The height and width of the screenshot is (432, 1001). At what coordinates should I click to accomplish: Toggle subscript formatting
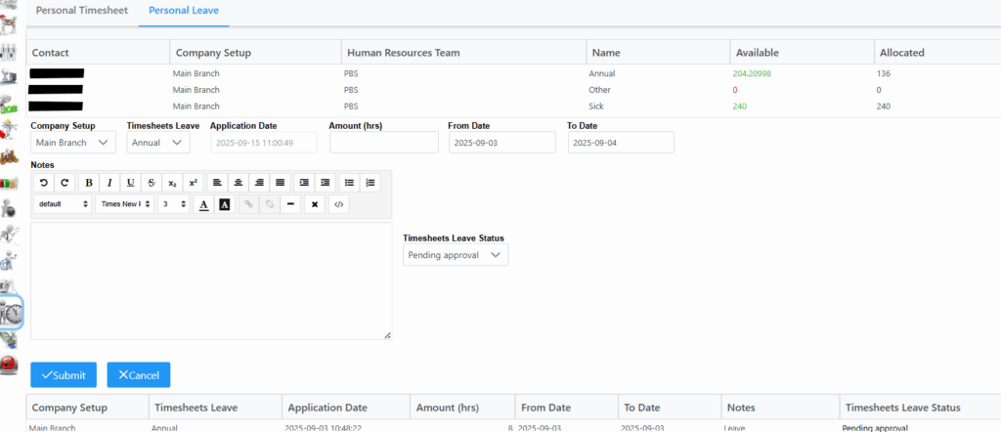point(172,183)
